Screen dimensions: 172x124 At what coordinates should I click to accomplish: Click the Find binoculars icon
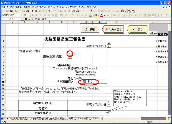[28, 11]
